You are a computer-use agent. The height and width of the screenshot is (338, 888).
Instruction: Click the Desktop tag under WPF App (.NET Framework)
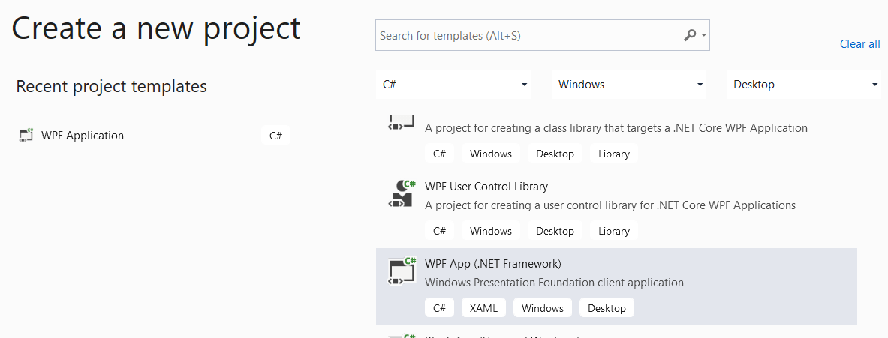(x=607, y=308)
